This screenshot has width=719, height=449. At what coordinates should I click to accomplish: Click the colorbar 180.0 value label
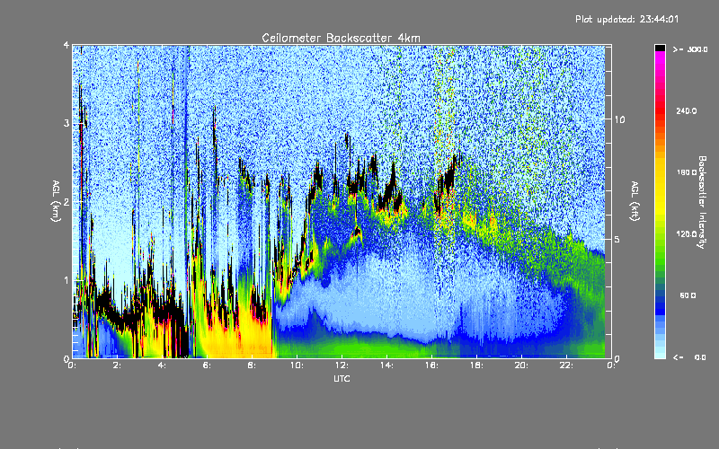(x=687, y=172)
